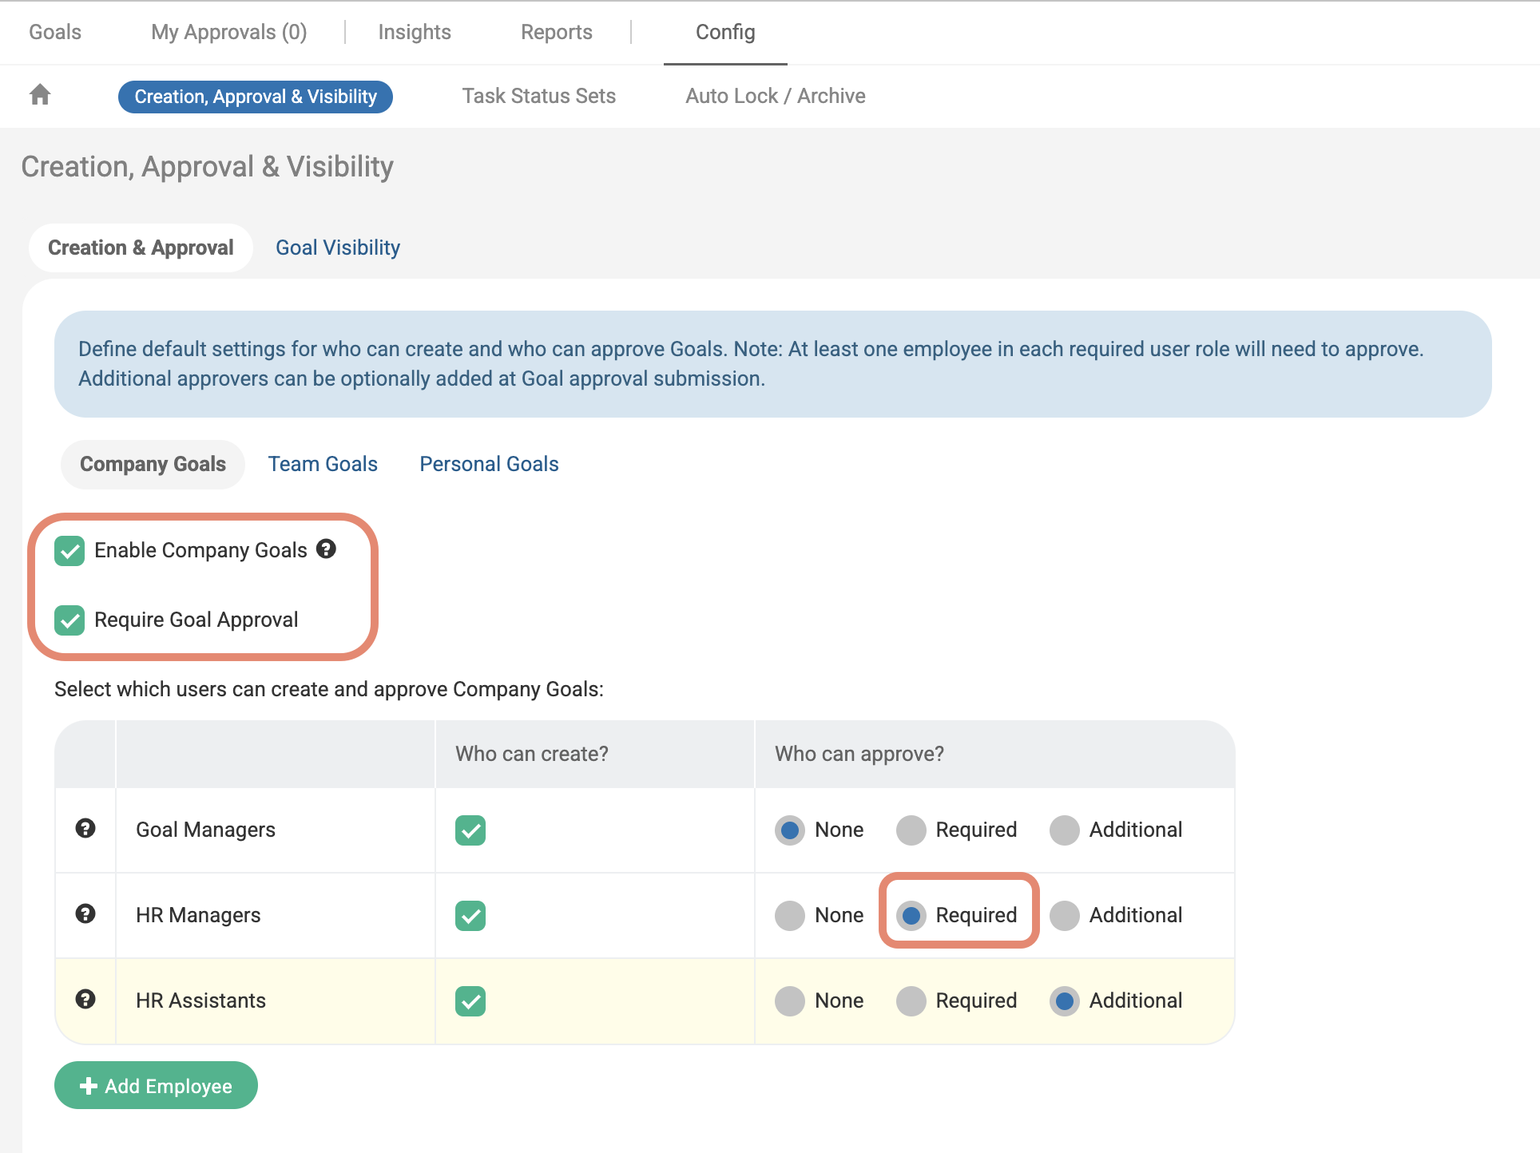Screen dimensions: 1540x1153
Task: Switch to Goal Visibility tab
Action: tap(337, 248)
